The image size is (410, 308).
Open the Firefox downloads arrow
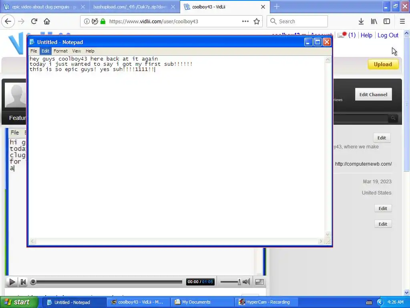pos(361,22)
